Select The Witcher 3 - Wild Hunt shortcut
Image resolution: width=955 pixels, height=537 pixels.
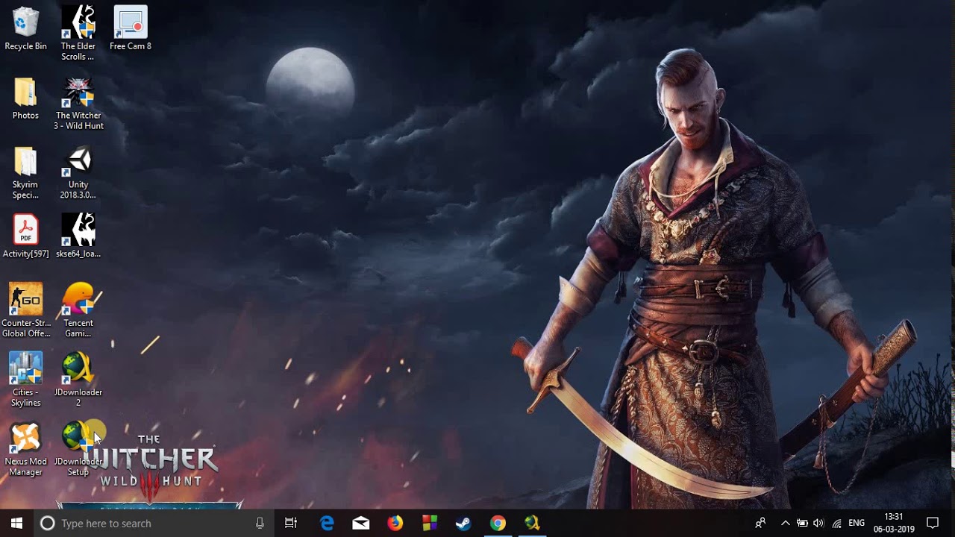click(78, 103)
